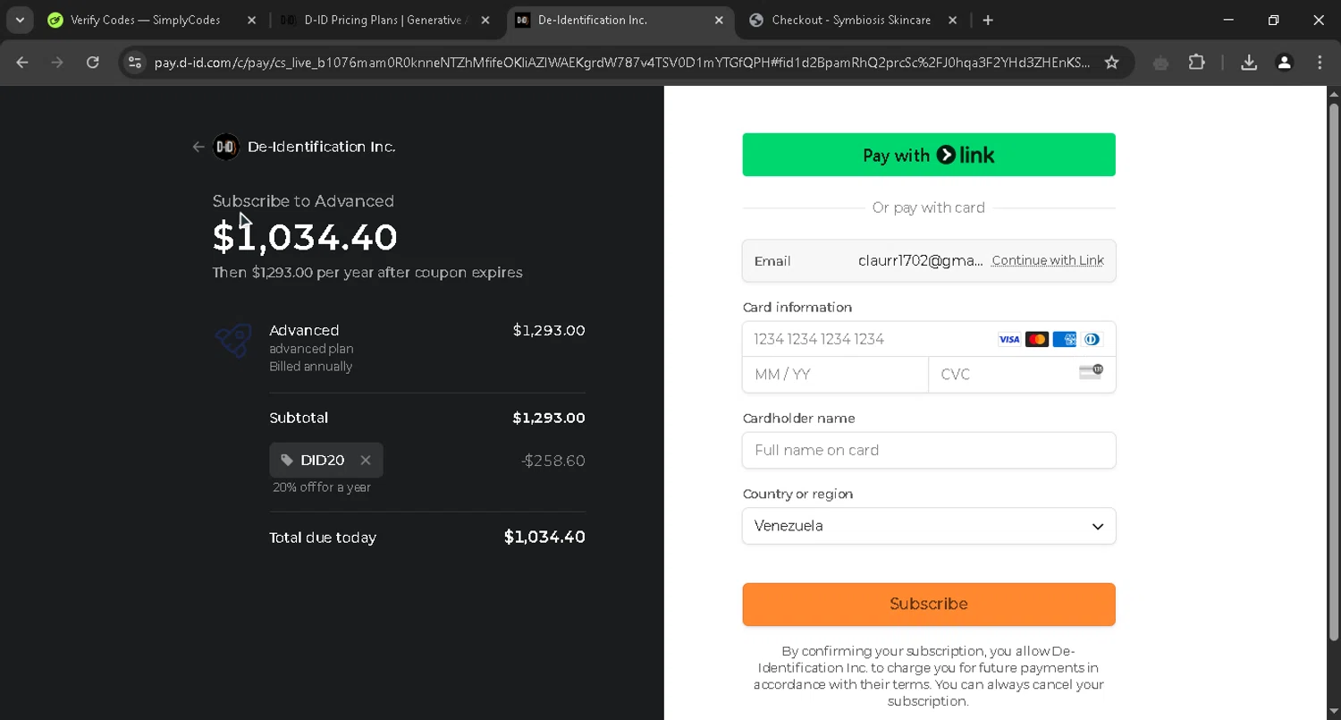The width and height of the screenshot is (1341, 720).
Task: Open the Chrome profile icon
Action: pos(1284,62)
